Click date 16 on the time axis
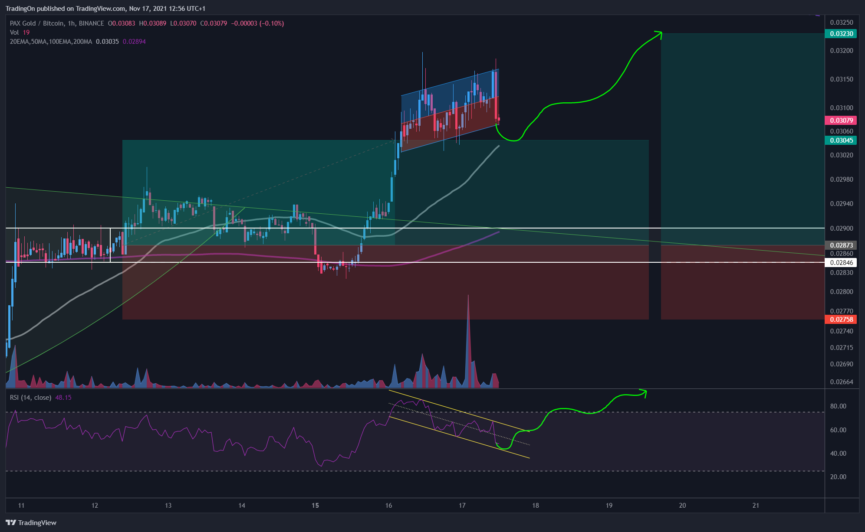This screenshot has width=865, height=532. 388,506
